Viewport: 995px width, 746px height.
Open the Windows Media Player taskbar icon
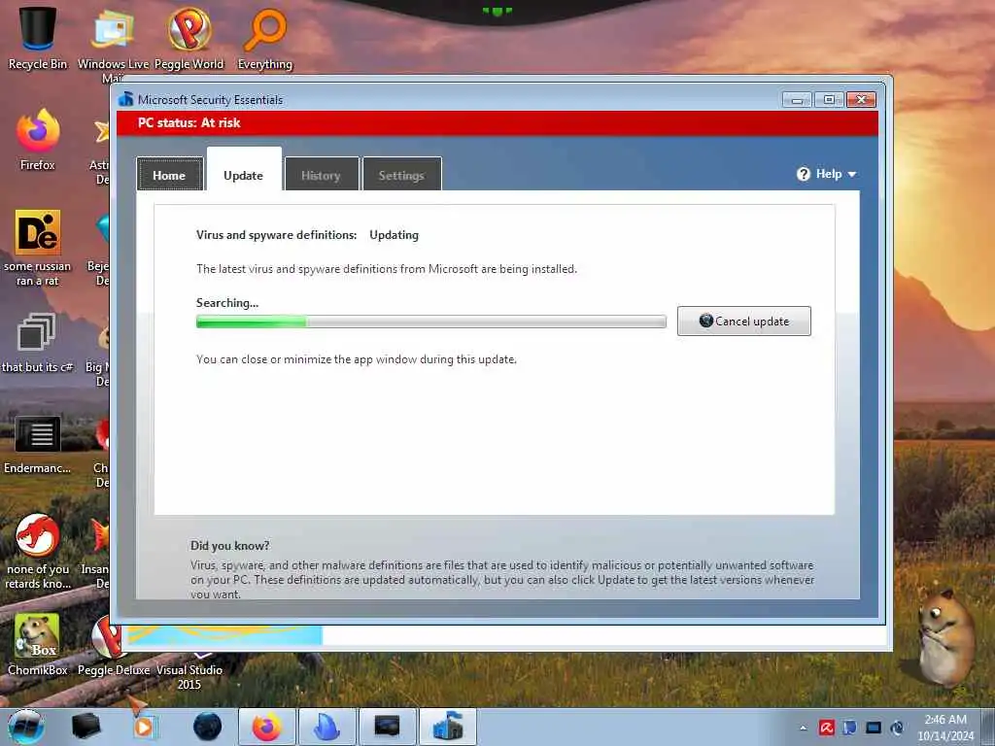[145, 727]
